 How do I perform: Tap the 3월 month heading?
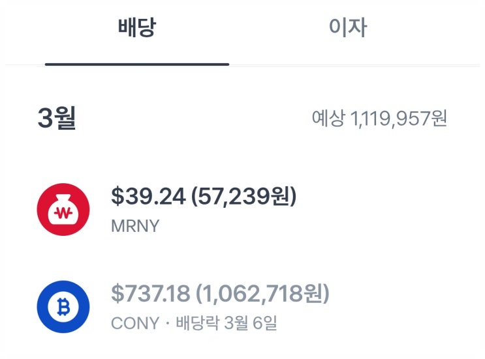click(x=57, y=118)
